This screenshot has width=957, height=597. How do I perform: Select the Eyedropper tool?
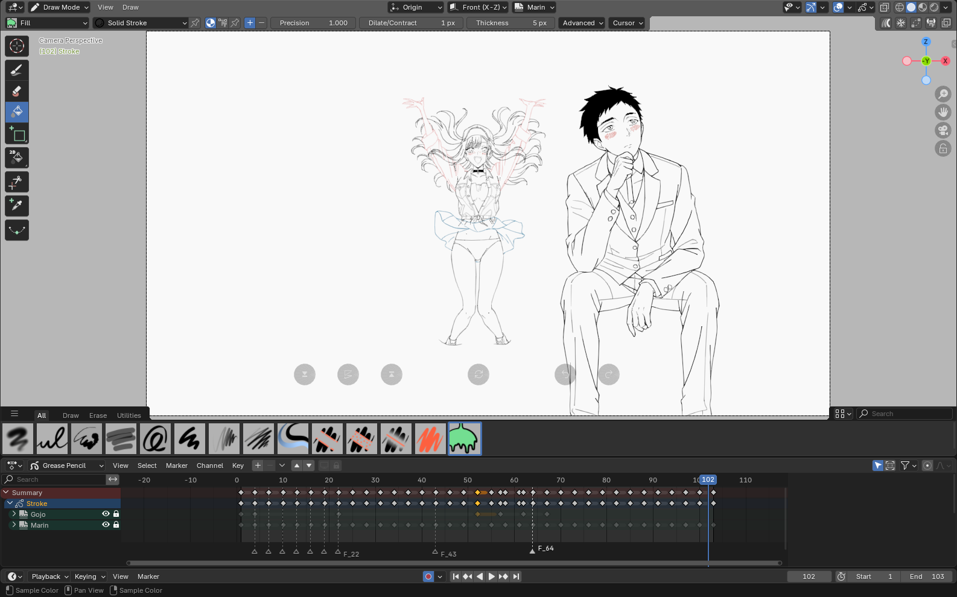[x=17, y=206]
